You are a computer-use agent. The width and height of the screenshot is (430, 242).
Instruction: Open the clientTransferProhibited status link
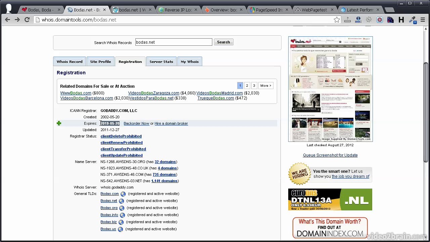point(123,149)
